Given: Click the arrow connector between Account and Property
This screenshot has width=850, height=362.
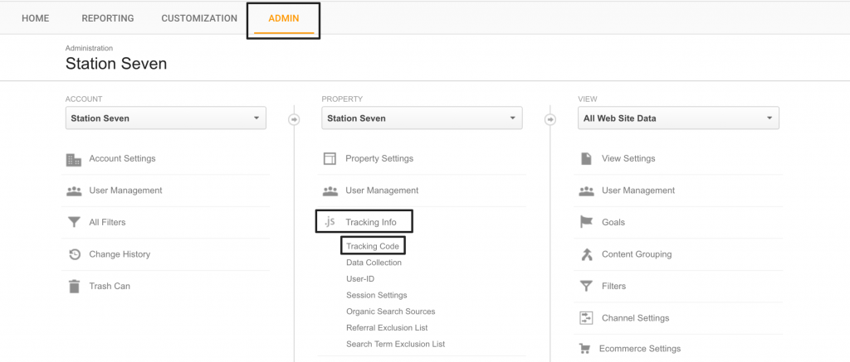Looking at the screenshot, I should tap(294, 119).
